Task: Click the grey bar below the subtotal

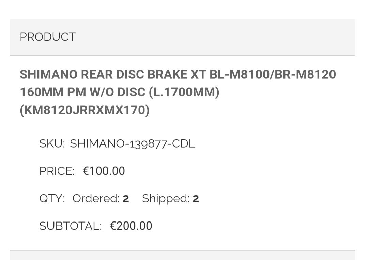Action: (182, 255)
